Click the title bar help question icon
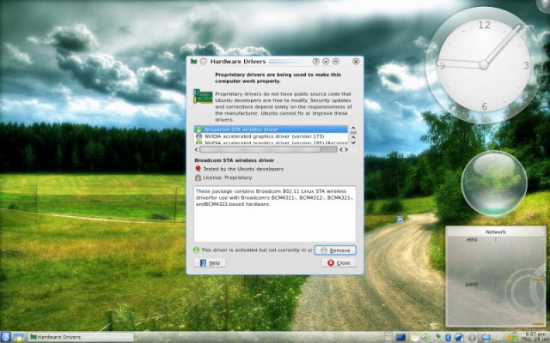The height and width of the screenshot is (343, 550). pyautogui.click(x=316, y=62)
